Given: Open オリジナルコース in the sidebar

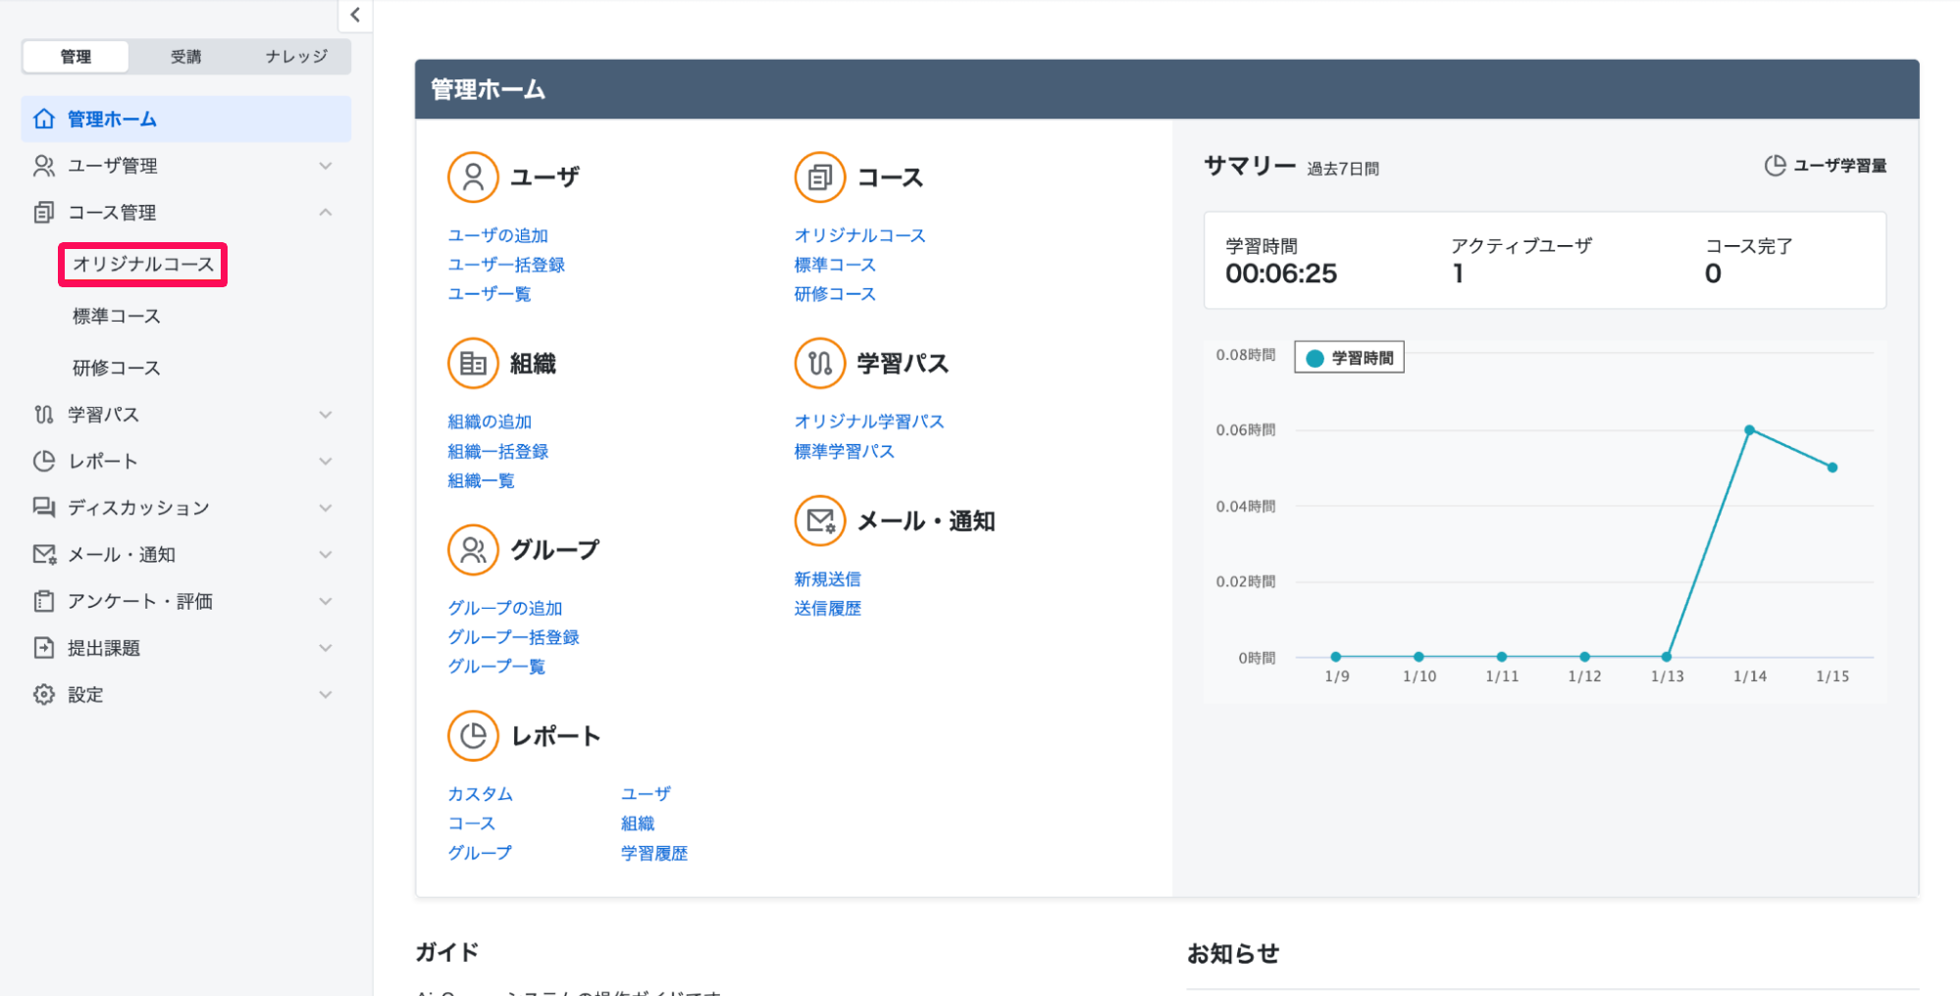Looking at the screenshot, I should [143, 265].
